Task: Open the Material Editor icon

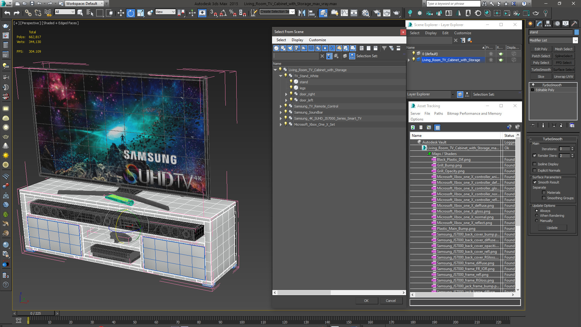Action: 366,13
